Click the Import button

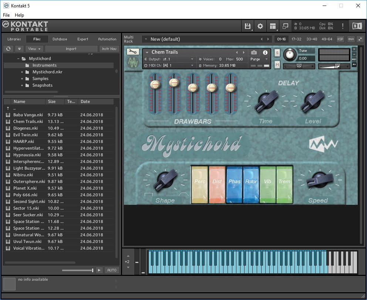[x=71, y=49]
